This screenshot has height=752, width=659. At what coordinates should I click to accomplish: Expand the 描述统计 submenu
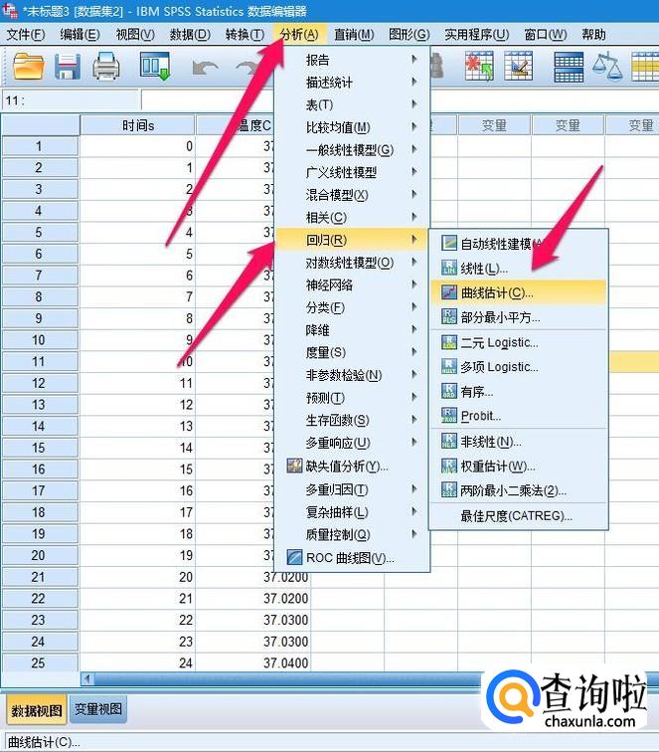pyautogui.click(x=352, y=82)
